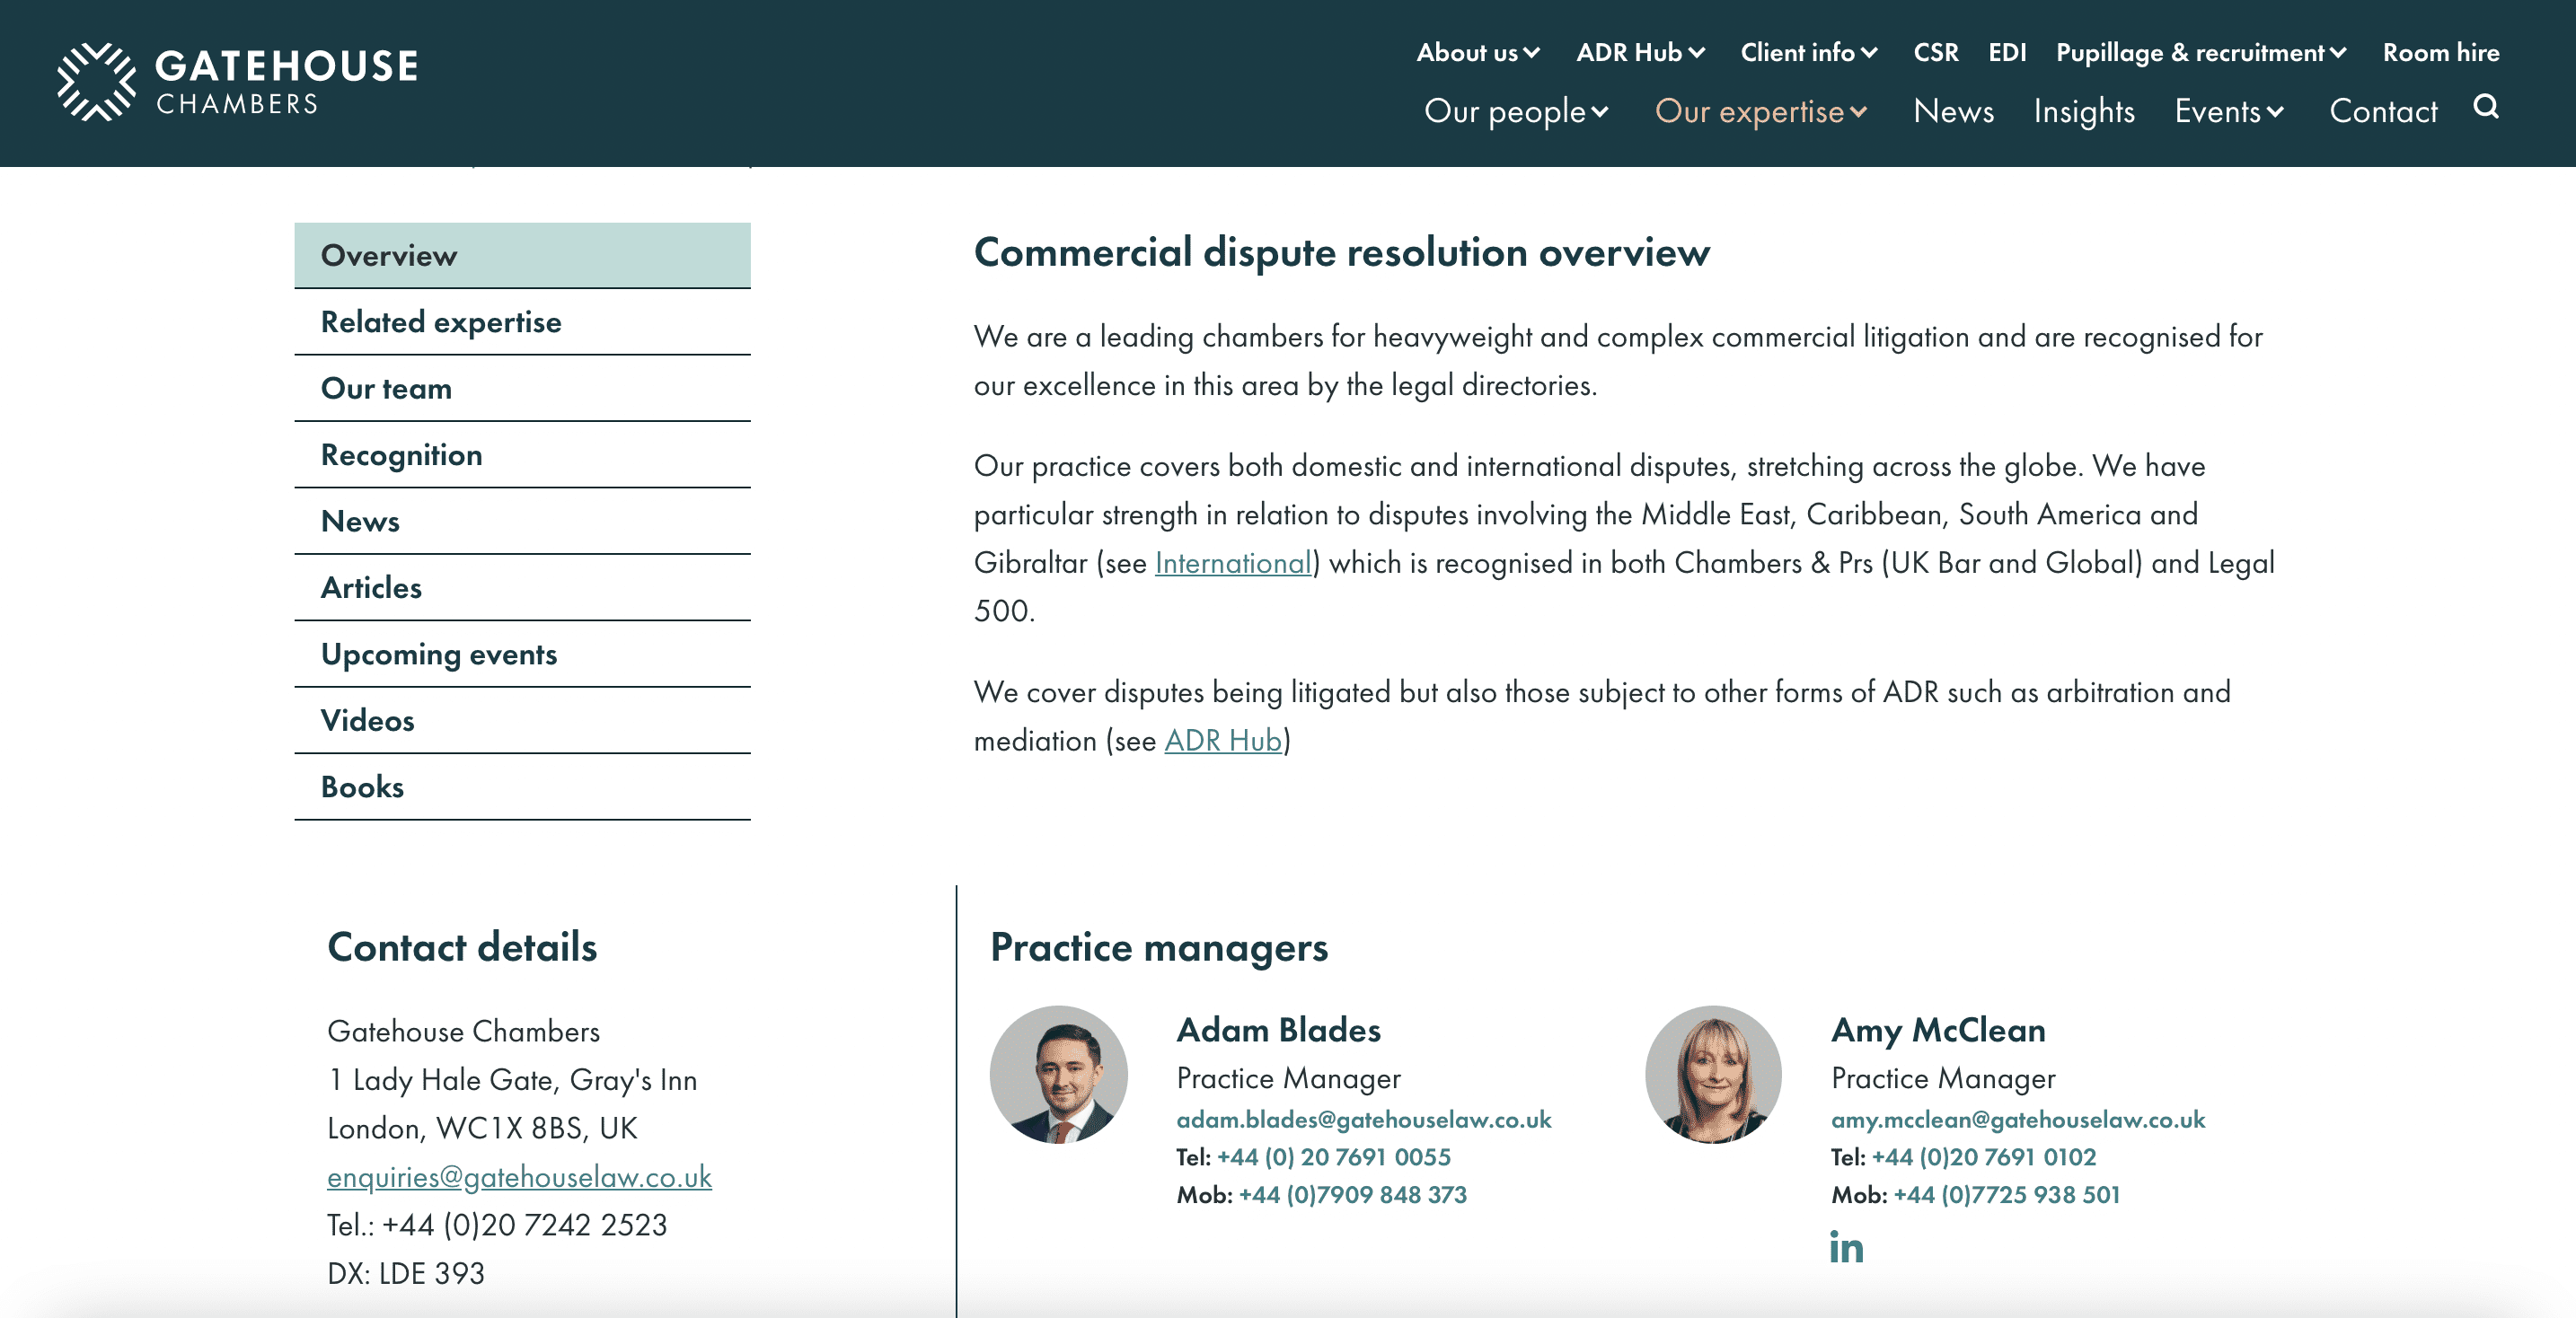Screen dimensions: 2576x1318
Task: Call Amy McClean's Tel number
Action: [1983, 1156]
